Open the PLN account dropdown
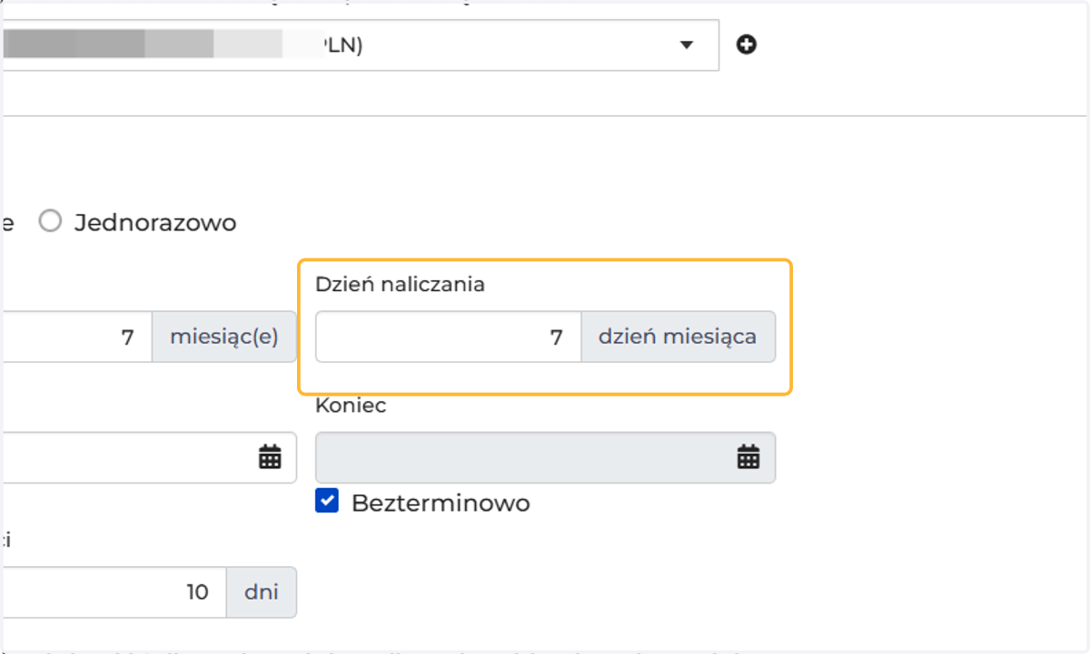This screenshot has width=1090, height=654. coord(360,44)
